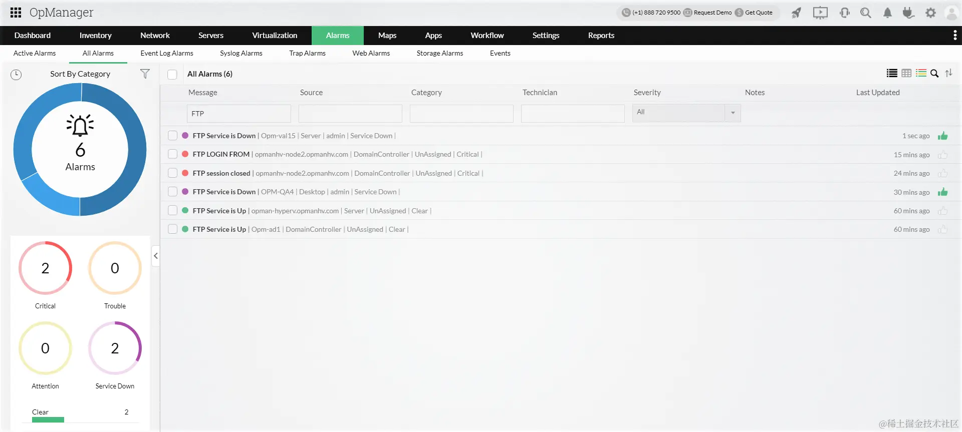Open the funnel filter icon

coord(145,74)
